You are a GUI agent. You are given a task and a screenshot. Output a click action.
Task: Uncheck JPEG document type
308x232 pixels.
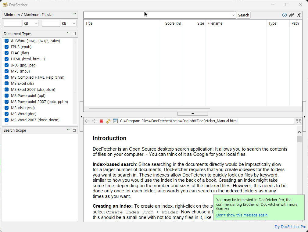point(6,65)
